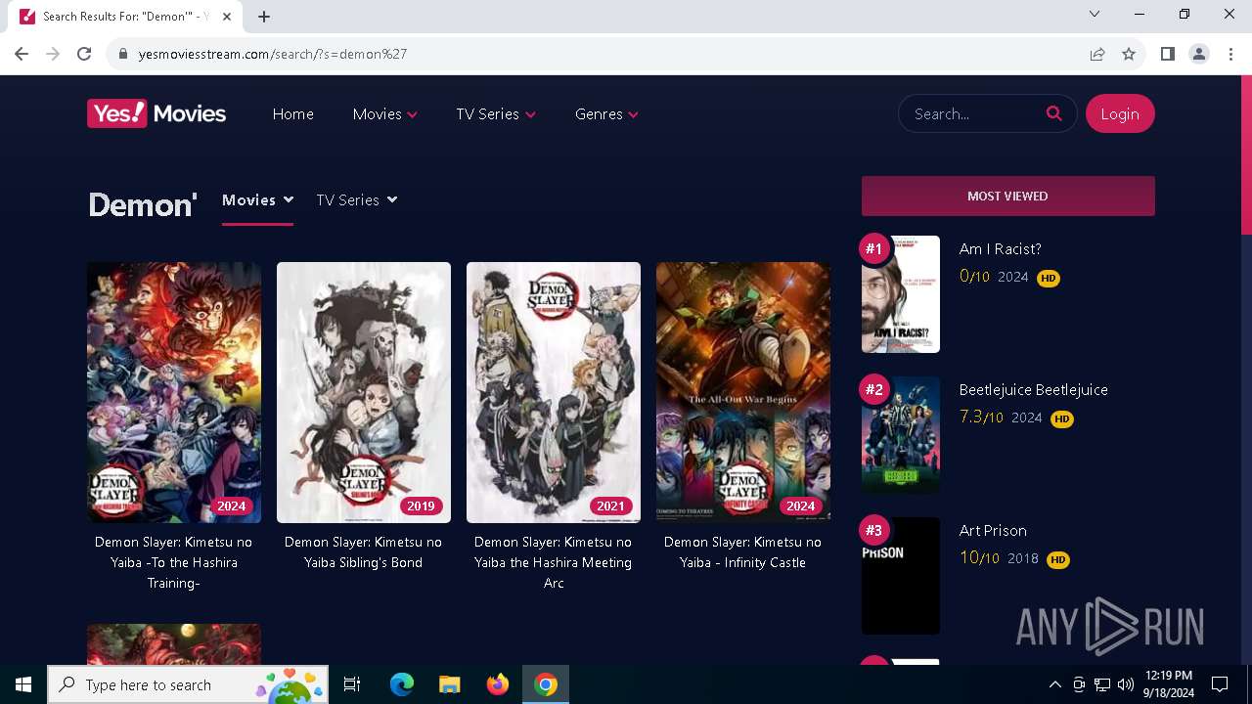Close the Search Results browser tab
The height and width of the screenshot is (704, 1252).
227,17
